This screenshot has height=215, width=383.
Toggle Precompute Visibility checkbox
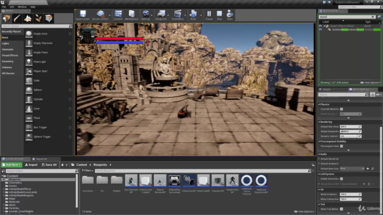(342, 146)
